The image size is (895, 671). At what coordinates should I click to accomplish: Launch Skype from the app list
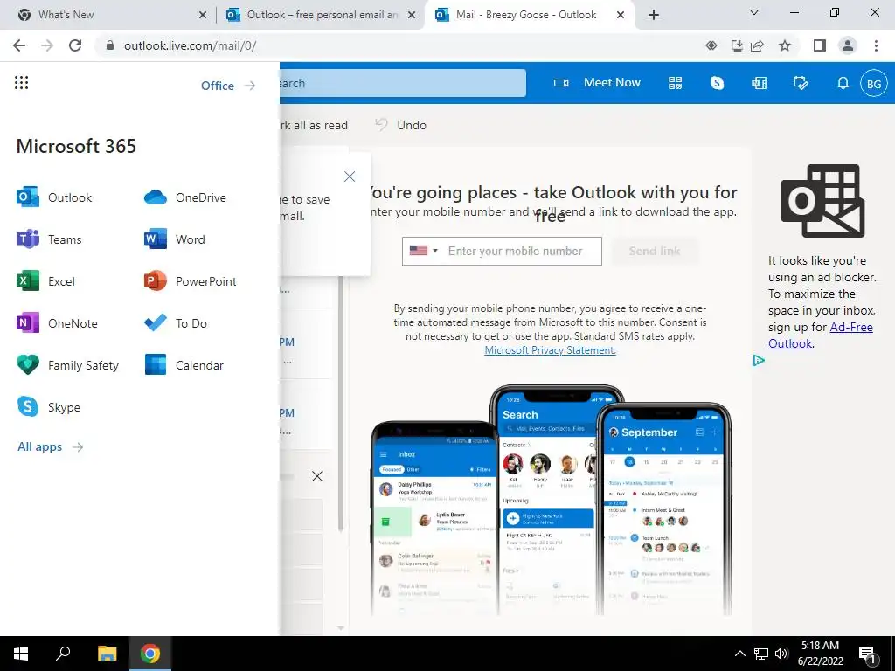[49, 407]
